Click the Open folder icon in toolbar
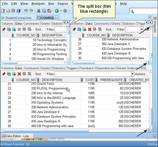Screen dimensions: 158x147 tap(8, 11)
